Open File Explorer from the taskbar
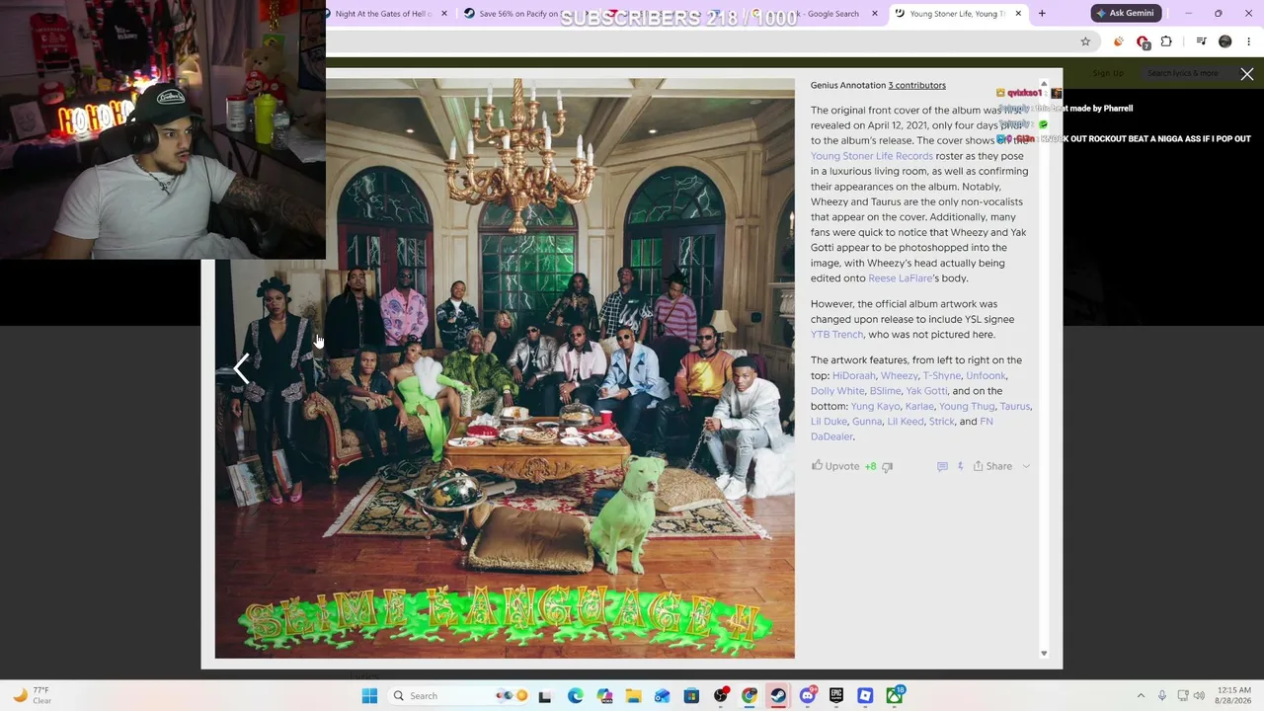The width and height of the screenshot is (1264, 711). click(633, 696)
